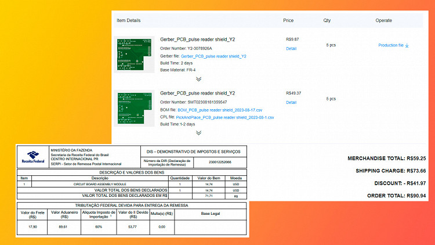Click Detail under the R$9.87 price
Image resolution: width=435 pixels, height=245 pixels.
click(291, 49)
